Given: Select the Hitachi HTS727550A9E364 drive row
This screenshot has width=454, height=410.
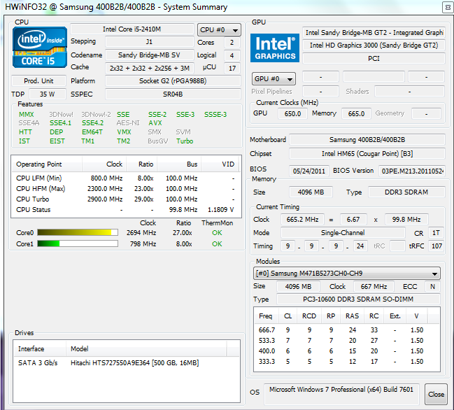Looking at the screenshot, I should 127,363.
